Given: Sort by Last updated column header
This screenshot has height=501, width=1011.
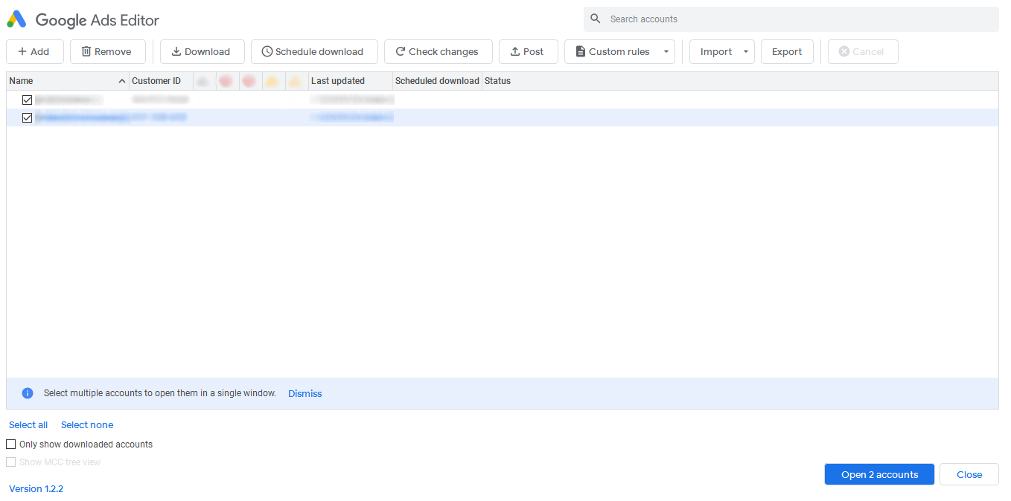Looking at the screenshot, I should click(350, 81).
